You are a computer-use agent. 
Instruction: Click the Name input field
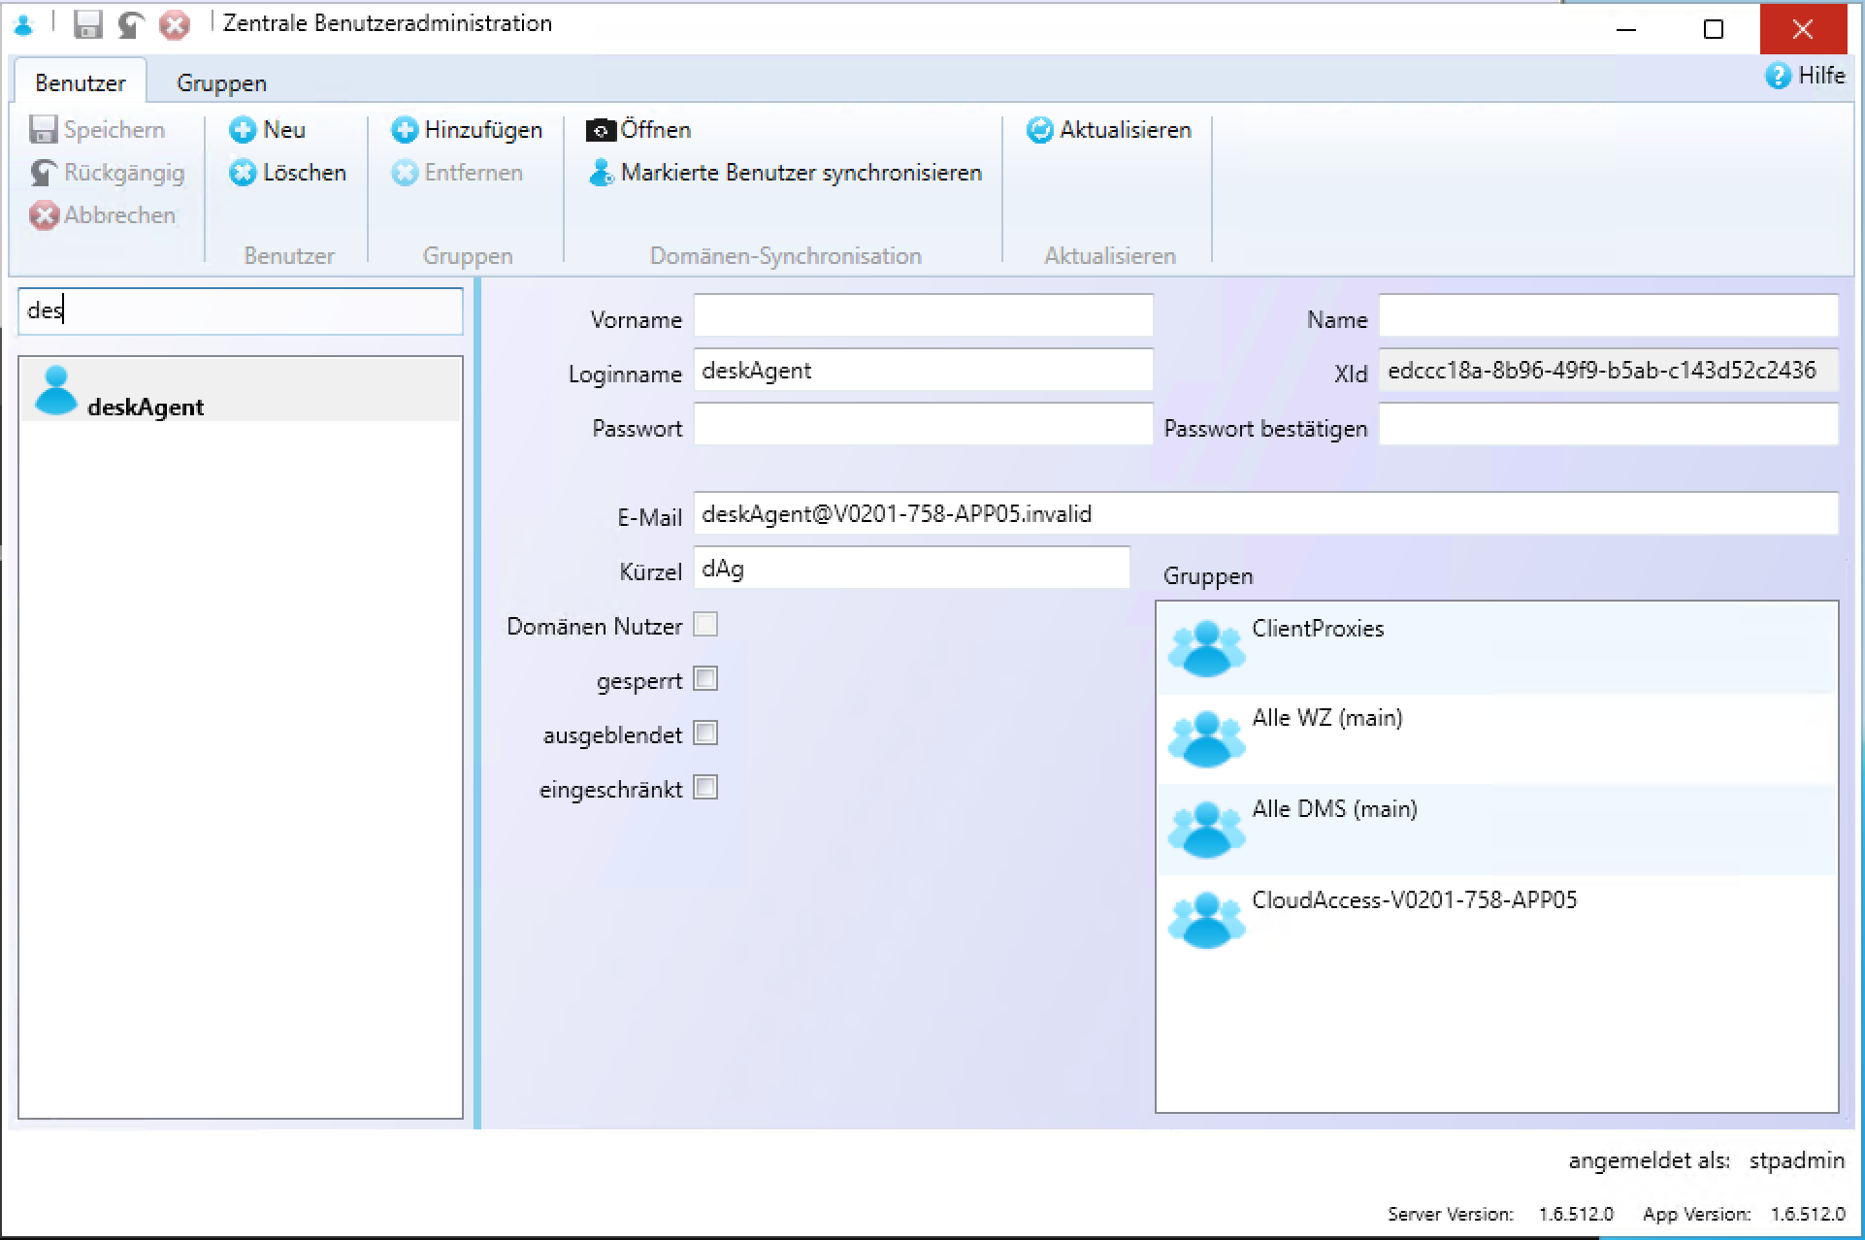1608,316
